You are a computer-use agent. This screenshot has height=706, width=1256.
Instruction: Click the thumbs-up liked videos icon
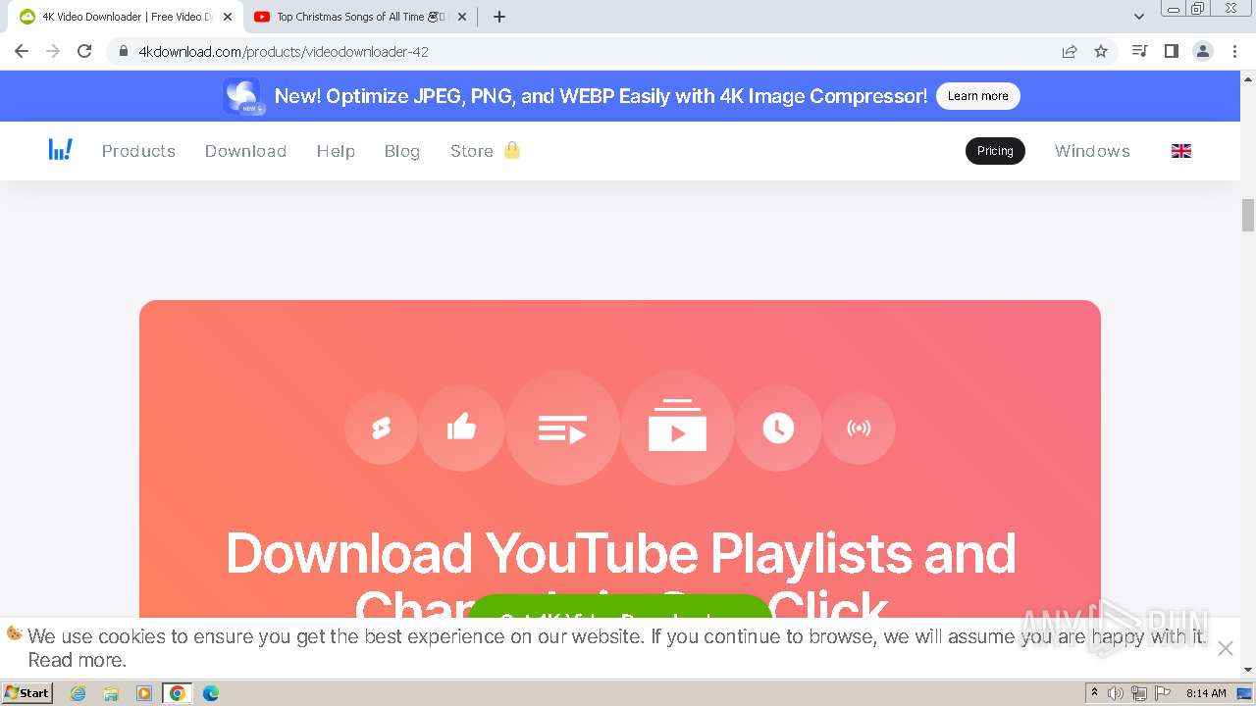click(461, 428)
